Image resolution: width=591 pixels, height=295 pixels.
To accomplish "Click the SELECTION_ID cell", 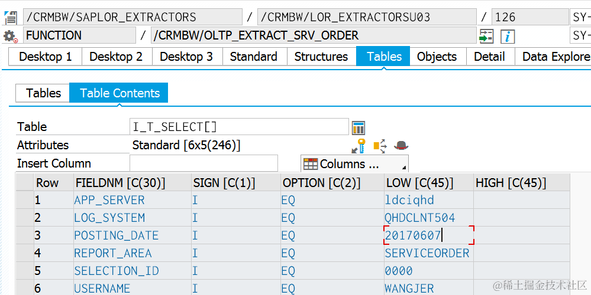I will [132, 271].
